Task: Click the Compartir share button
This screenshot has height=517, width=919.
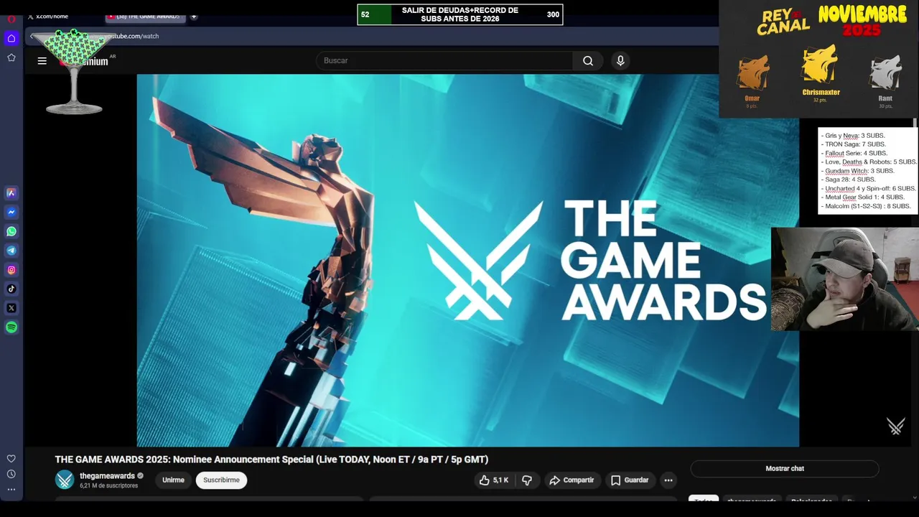Action: click(572, 480)
